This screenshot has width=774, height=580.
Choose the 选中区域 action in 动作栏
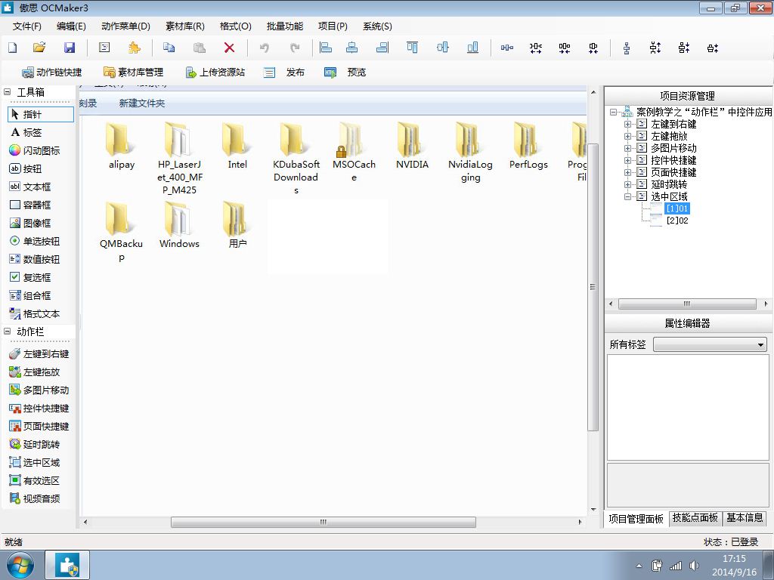[x=35, y=463]
